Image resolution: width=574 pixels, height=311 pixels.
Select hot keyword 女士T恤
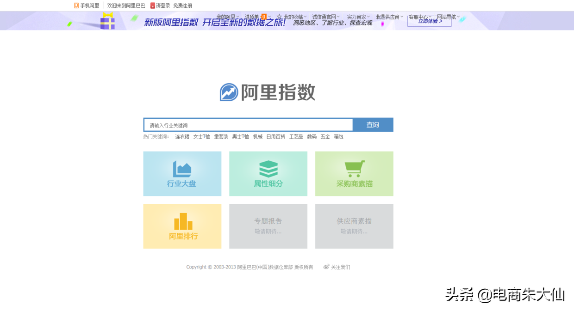pos(202,137)
